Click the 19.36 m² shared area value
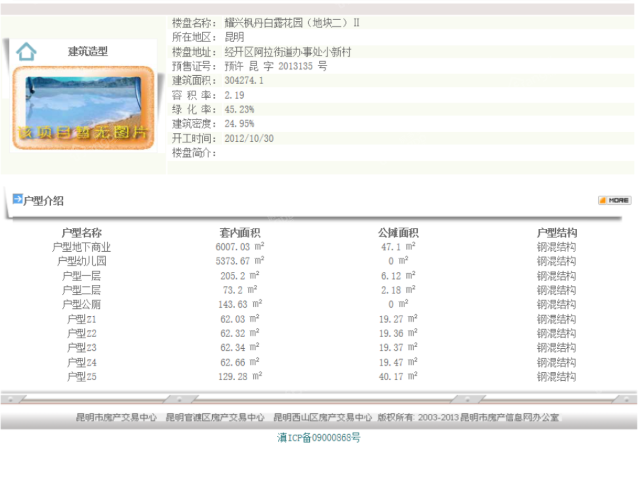This screenshot has height=480, width=640. tap(398, 333)
